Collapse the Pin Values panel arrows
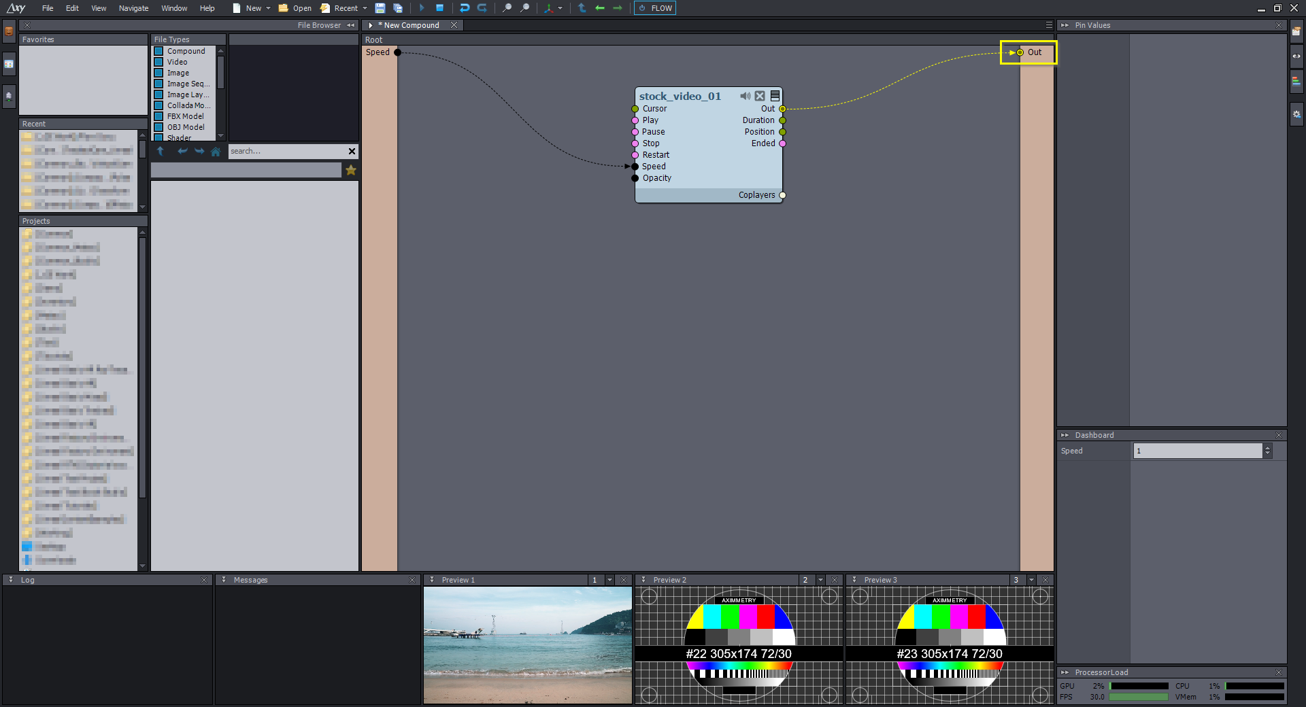This screenshot has width=1306, height=707. pos(1065,25)
